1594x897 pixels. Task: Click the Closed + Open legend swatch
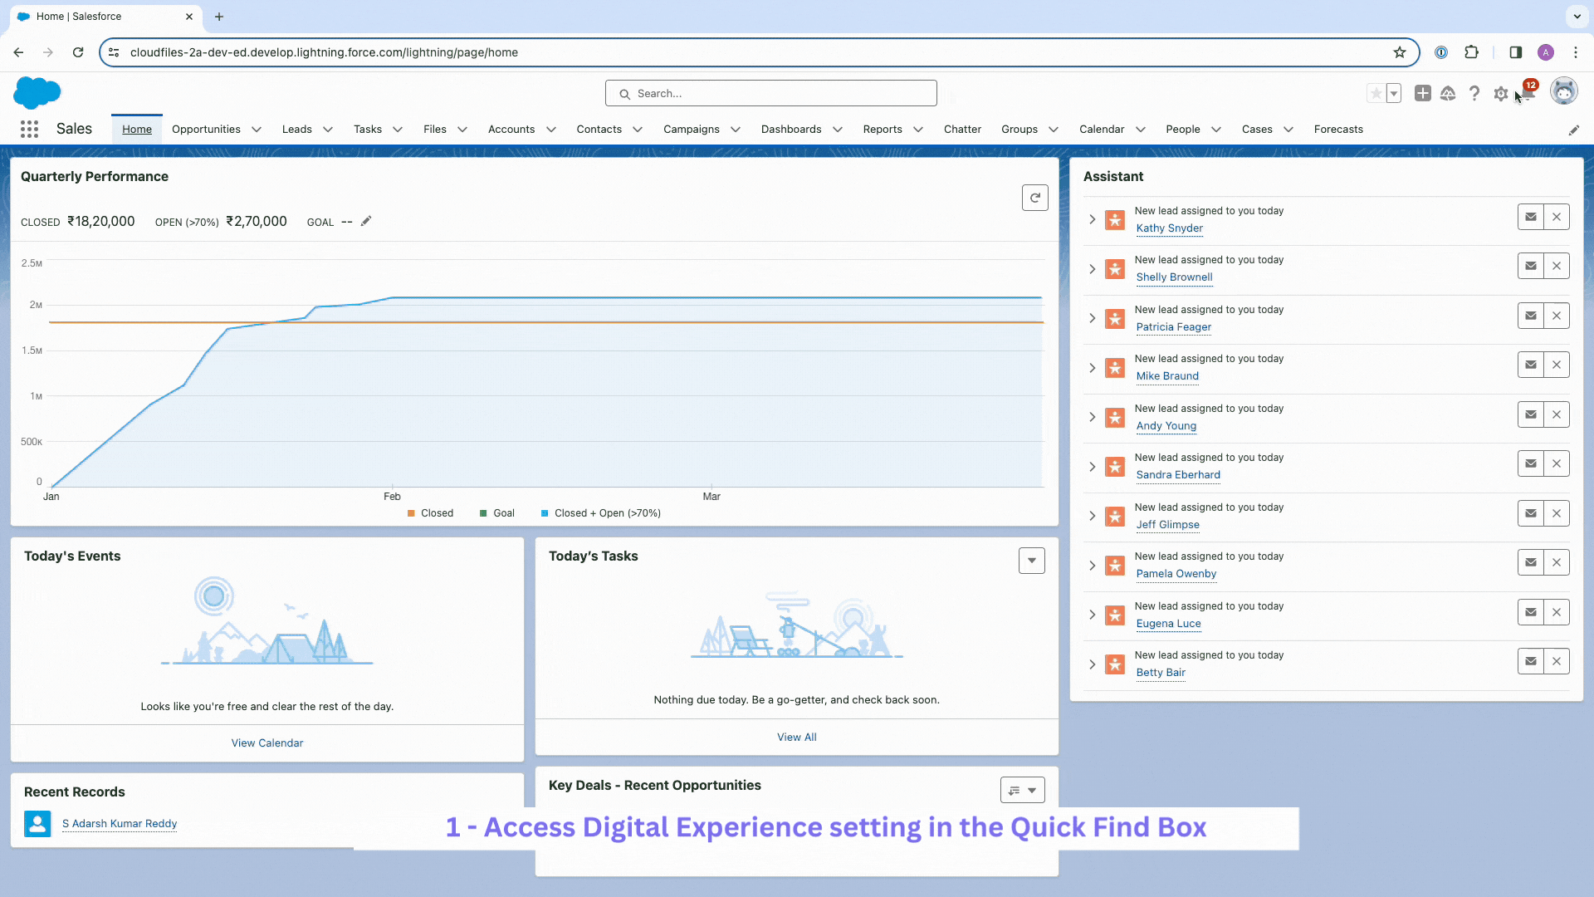[545, 513]
